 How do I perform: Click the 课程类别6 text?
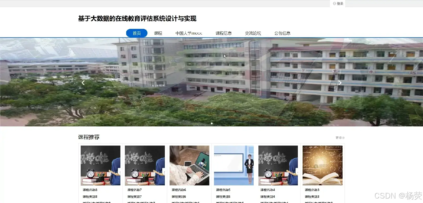(x=179, y=197)
